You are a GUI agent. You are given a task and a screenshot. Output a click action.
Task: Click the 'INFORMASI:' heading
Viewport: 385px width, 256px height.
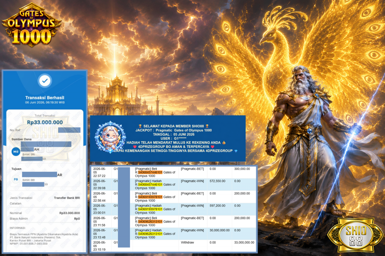[x=18, y=228]
